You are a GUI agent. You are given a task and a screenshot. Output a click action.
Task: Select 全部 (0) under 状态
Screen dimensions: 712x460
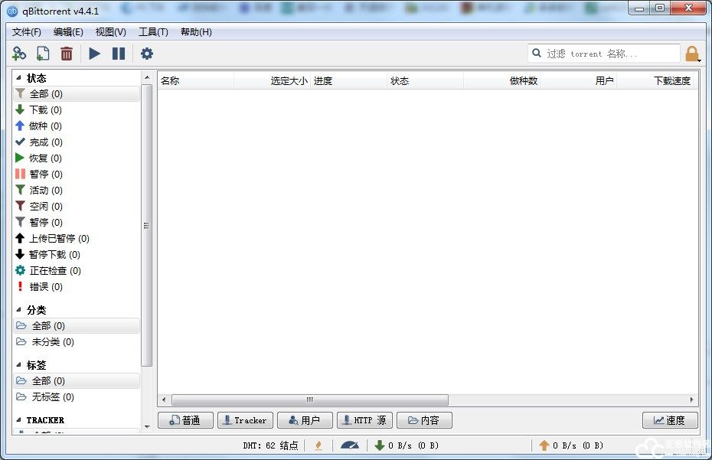(x=77, y=93)
